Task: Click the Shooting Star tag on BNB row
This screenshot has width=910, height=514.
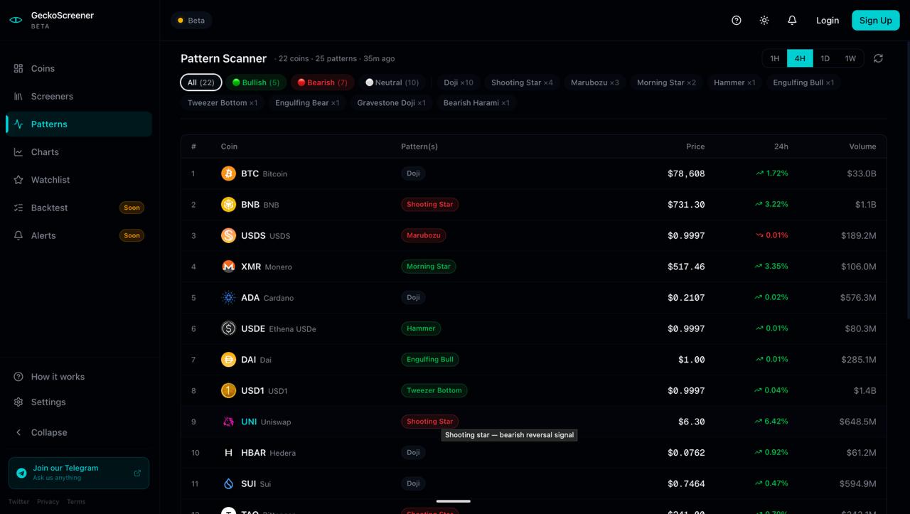Action: point(430,205)
